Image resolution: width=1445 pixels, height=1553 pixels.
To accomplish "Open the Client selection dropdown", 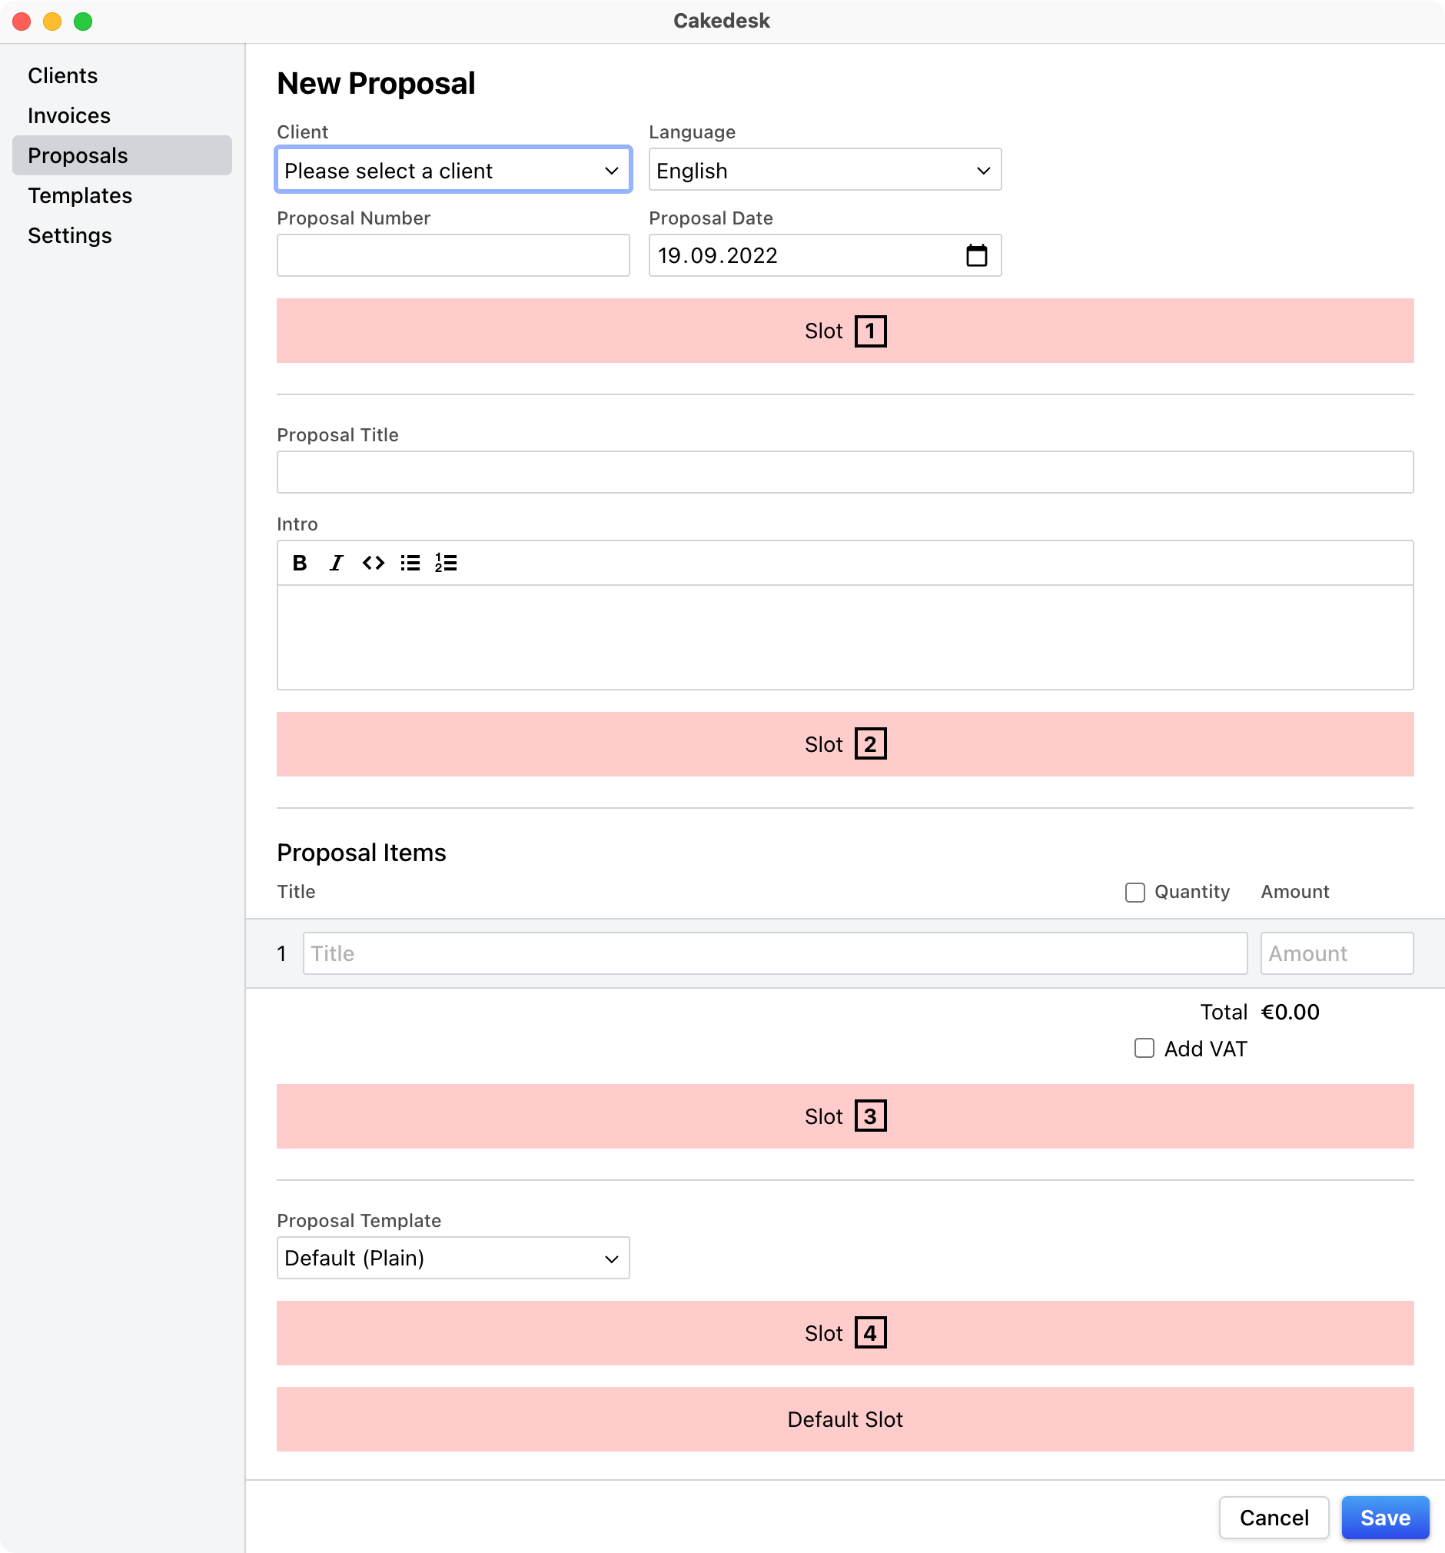I will [x=453, y=171].
